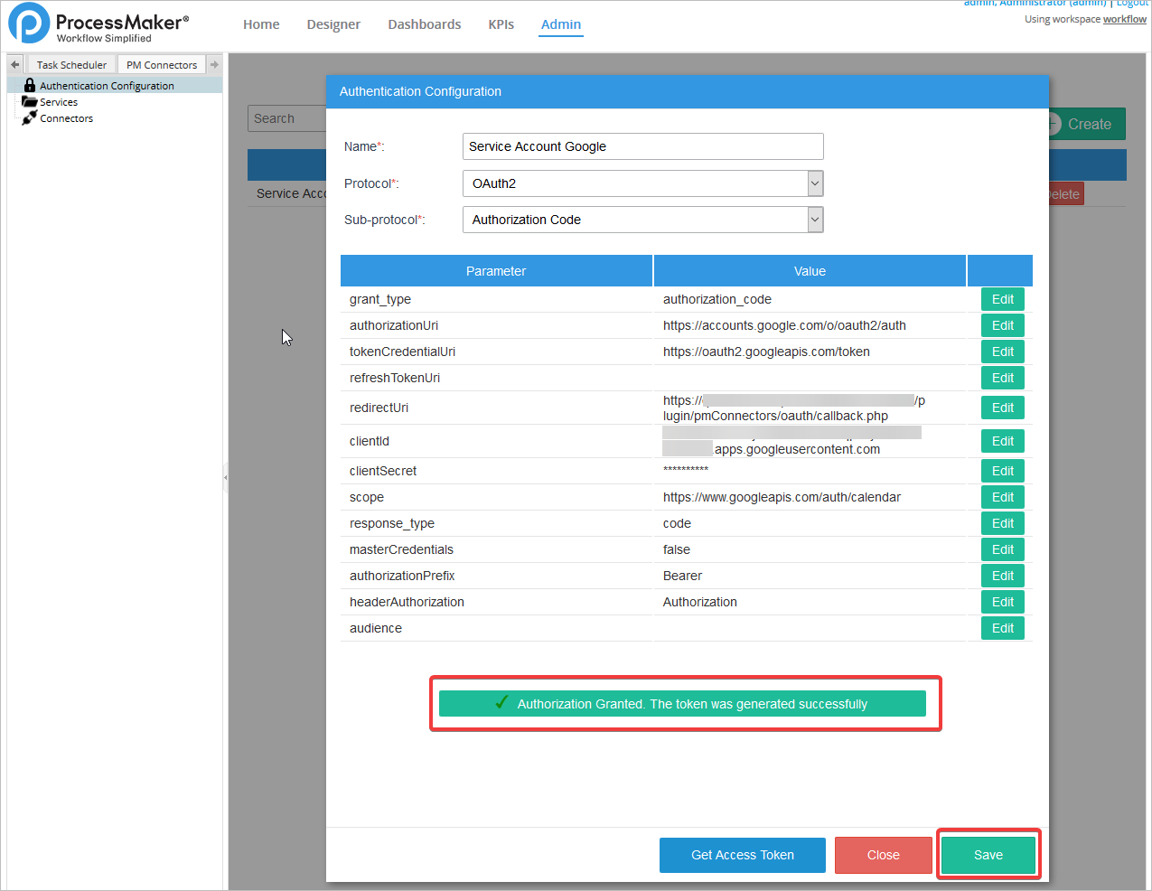1152x891 pixels.
Task: Follow the workflow workspace link
Action: point(1124,19)
